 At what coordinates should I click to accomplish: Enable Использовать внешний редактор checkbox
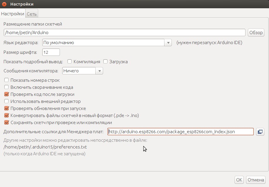click(6, 101)
